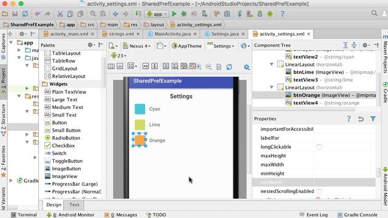Select the Design editor tab
This screenshot has height=218, width=388.
[x=54, y=205]
